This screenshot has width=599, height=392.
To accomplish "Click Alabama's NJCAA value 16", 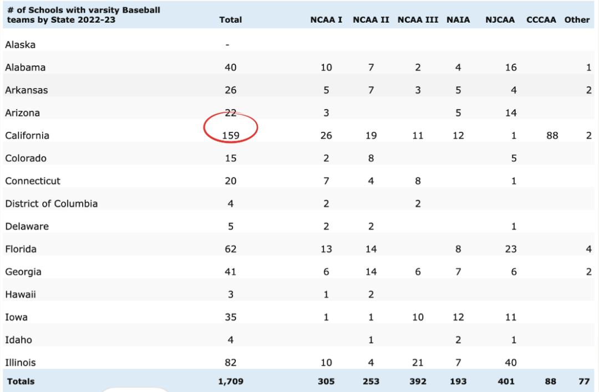I will (511, 68).
